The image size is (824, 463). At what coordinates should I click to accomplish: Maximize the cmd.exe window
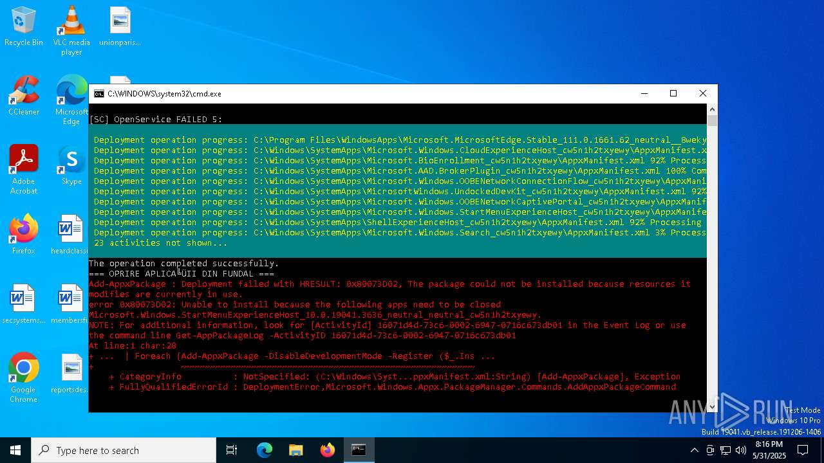(673, 94)
